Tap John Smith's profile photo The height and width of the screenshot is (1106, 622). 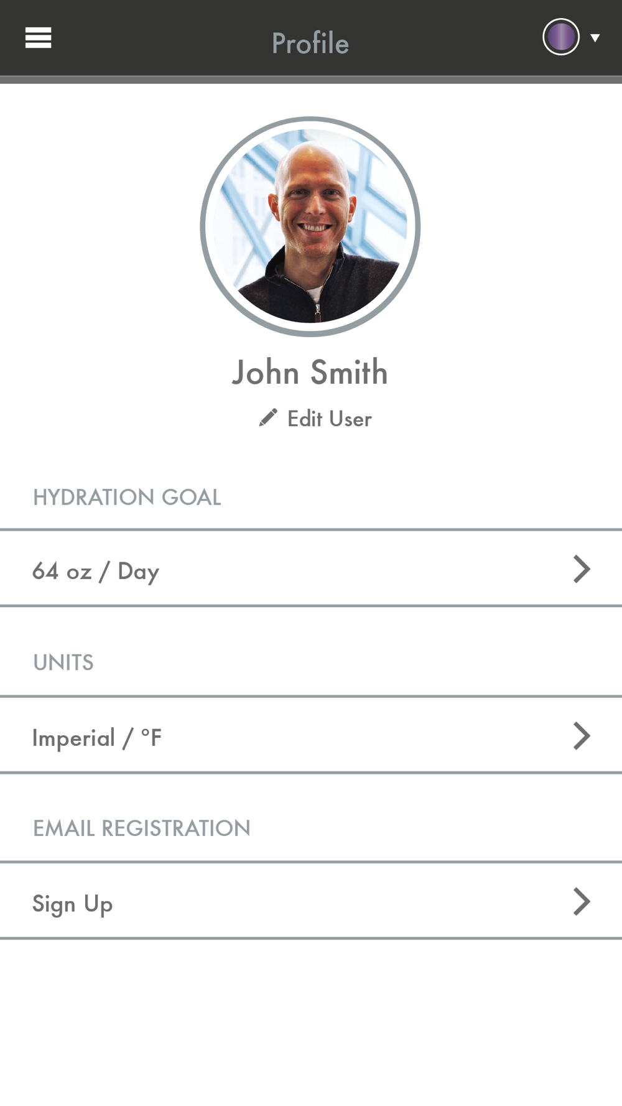310,227
